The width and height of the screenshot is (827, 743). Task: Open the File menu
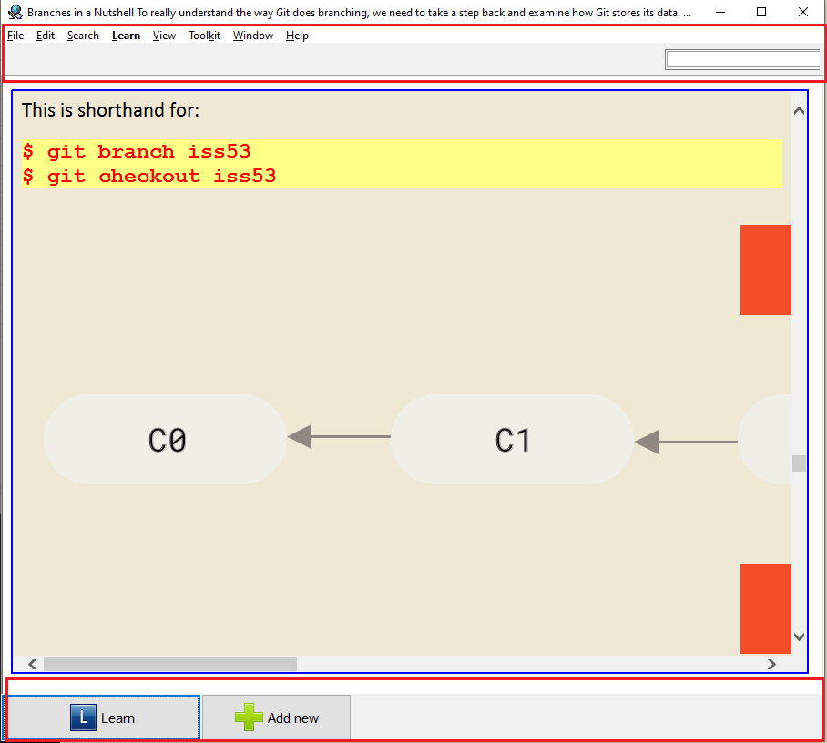click(x=15, y=36)
